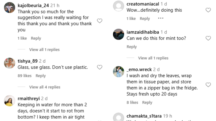Open rmaithreyi's profile picture
Viewport: 216px width, 121px height.
[10, 101]
